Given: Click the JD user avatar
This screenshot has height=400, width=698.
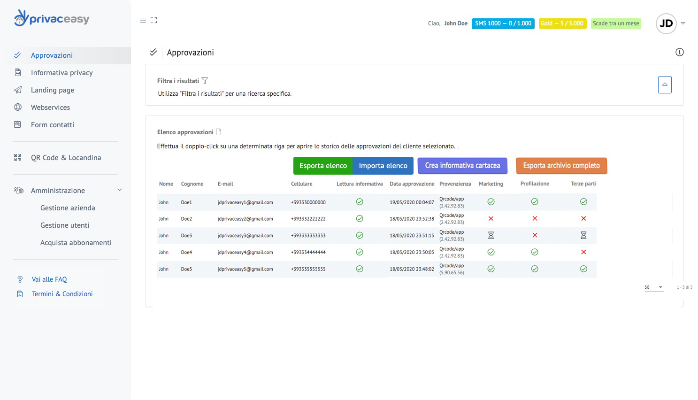Looking at the screenshot, I should [x=666, y=23].
